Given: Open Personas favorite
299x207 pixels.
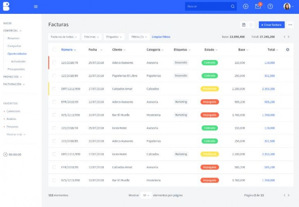Looking at the screenshot, I should tap(12, 127).
